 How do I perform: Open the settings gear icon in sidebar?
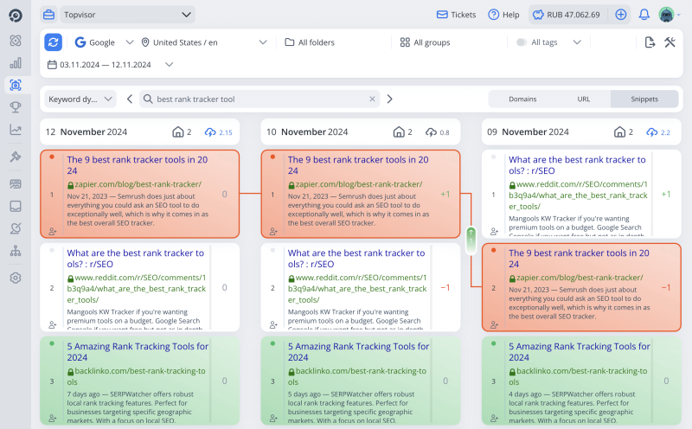[16, 278]
